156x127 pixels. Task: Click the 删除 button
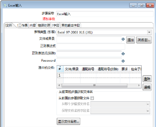147,79
